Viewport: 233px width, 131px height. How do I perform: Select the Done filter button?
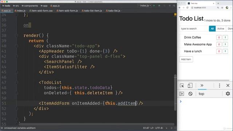pos(229,28)
